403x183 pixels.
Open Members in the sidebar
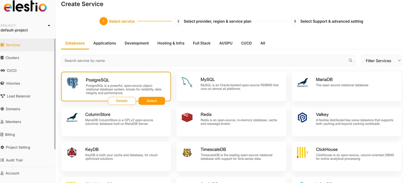[x=27, y=122]
